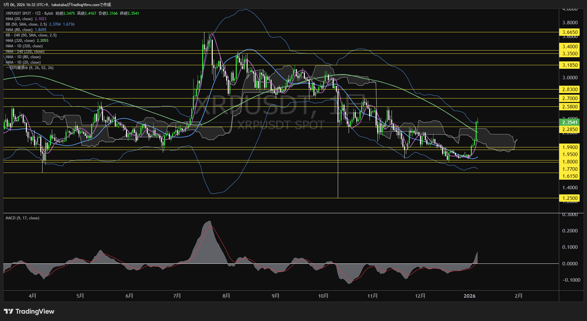The height and width of the screenshot is (321, 587).
Task: Click the yellow 1.2500 price level label
Action: [x=570, y=198]
